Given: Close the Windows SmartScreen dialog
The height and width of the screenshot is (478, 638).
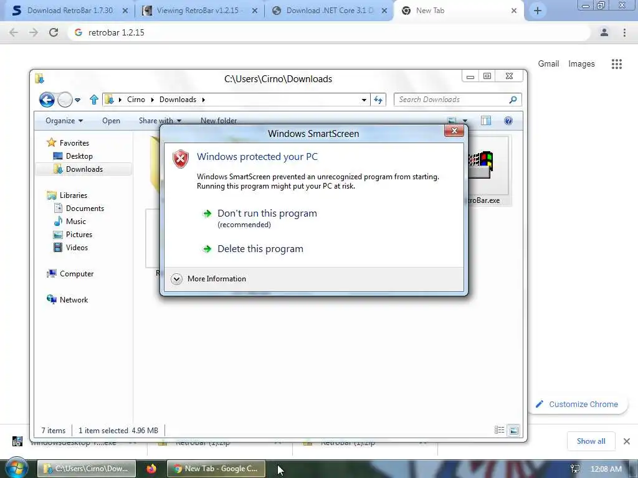Looking at the screenshot, I should pos(454,131).
